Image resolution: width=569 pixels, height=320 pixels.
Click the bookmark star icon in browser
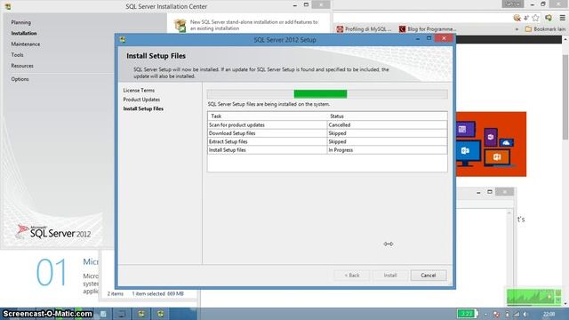pos(535,18)
